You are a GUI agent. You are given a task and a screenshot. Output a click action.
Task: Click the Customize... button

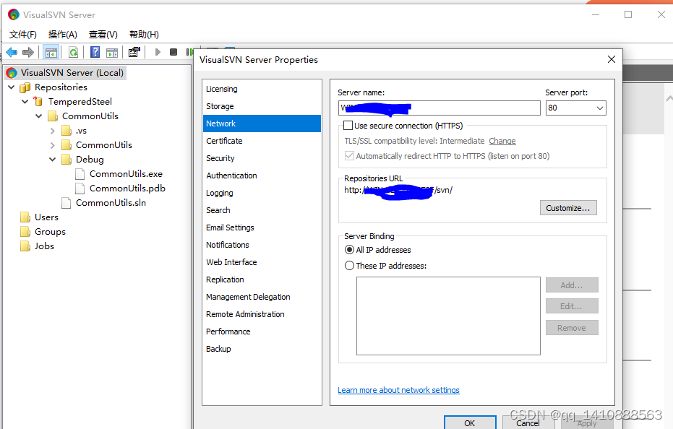point(568,208)
